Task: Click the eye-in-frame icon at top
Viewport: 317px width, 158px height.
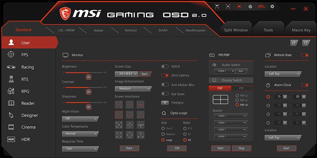Action: (228, 6)
